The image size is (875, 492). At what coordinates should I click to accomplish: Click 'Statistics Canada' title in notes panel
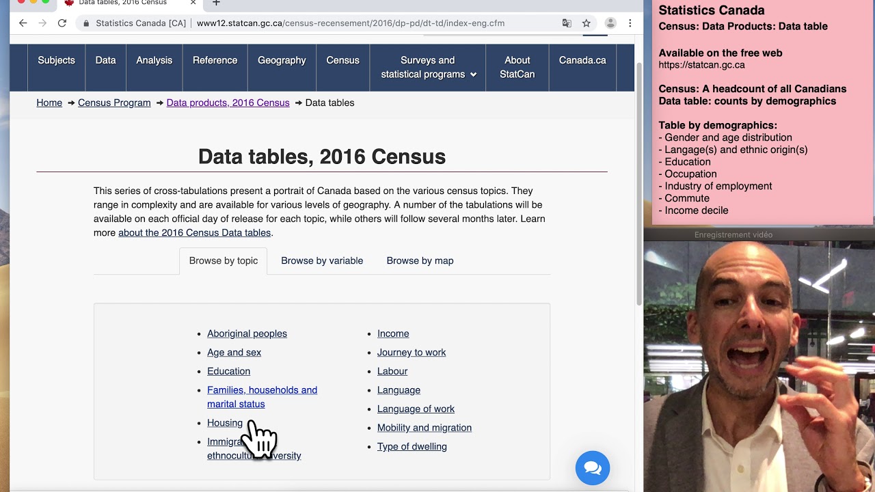point(712,10)
